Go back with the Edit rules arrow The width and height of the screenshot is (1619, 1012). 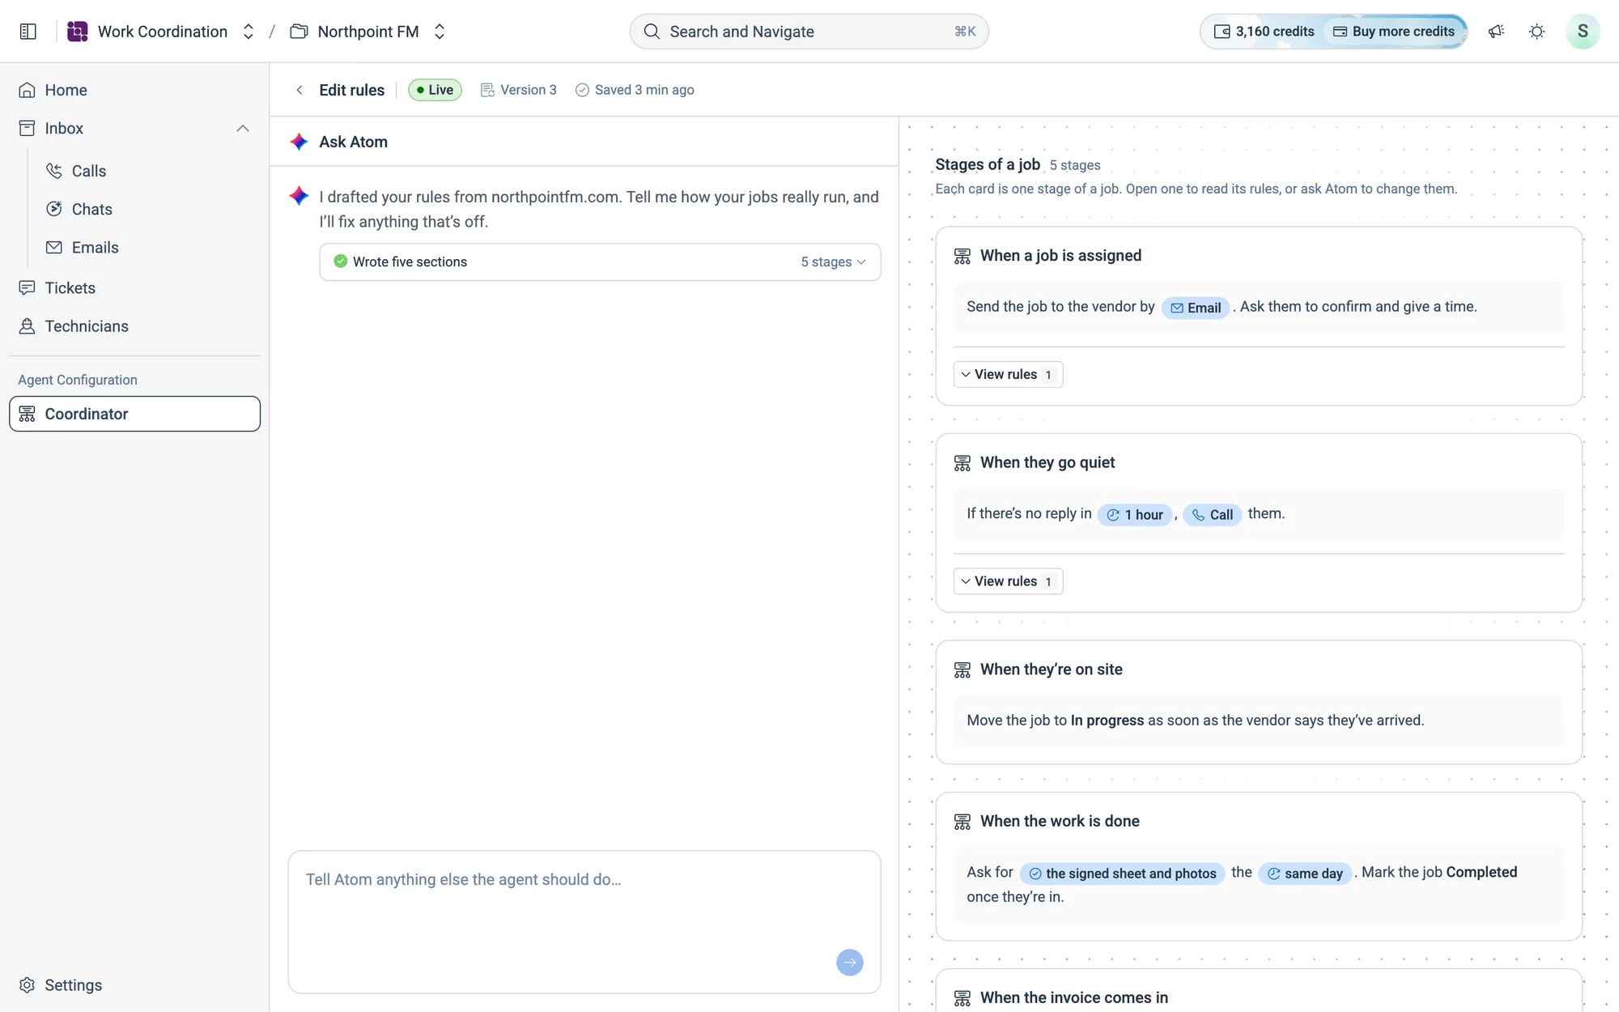300,90
